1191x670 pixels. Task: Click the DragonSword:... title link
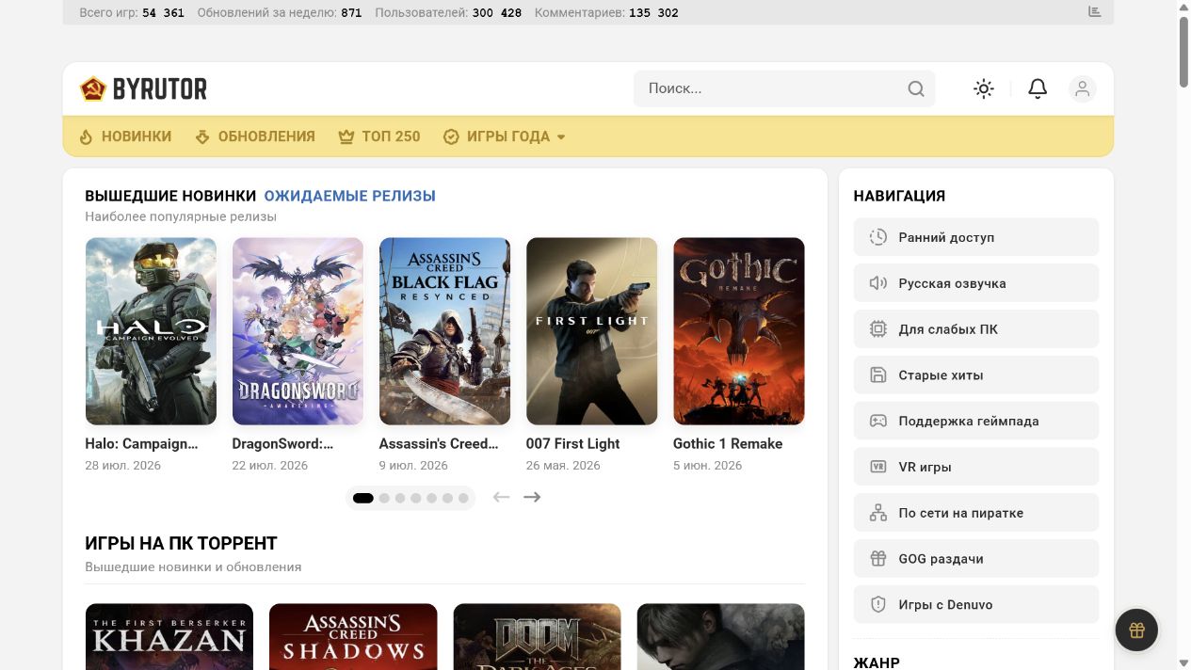pyautogui.click(x=282, y=443)
